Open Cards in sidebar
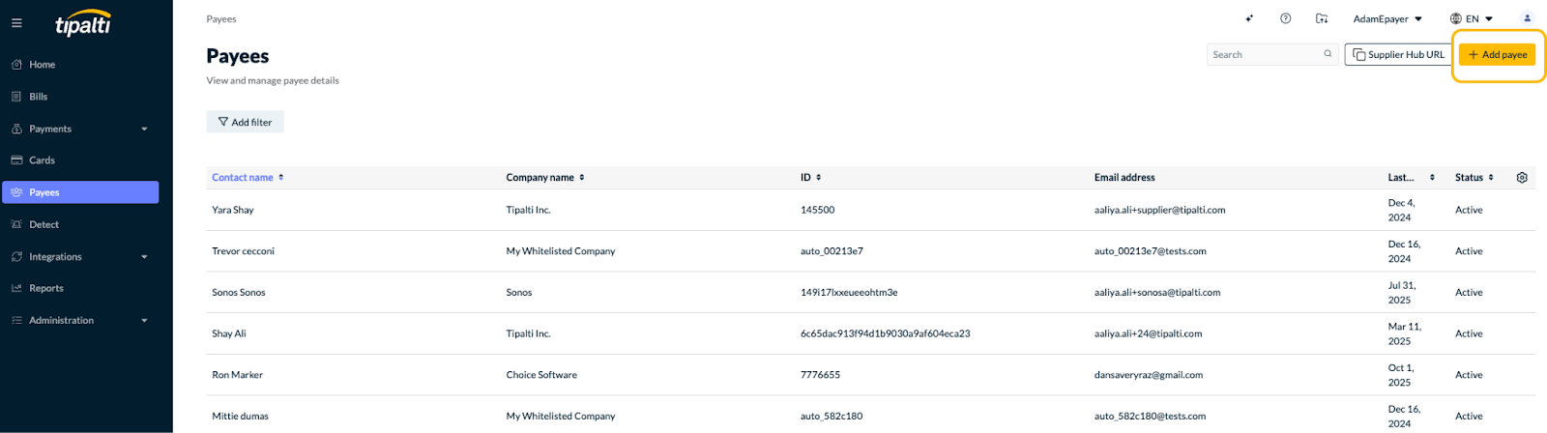 click(x=80, y=160)
